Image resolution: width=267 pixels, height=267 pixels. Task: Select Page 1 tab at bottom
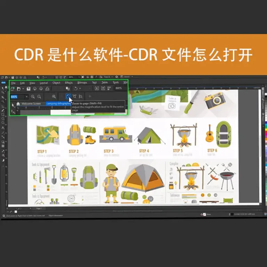pyautogui.click(x=39, y=209)
